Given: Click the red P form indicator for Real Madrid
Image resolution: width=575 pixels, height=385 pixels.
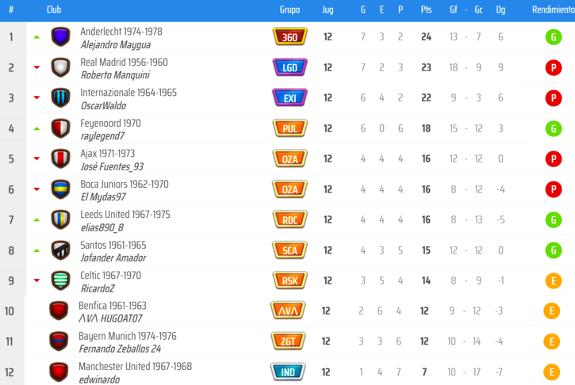Looking at the screenshot, I should (x=554, y=67).
